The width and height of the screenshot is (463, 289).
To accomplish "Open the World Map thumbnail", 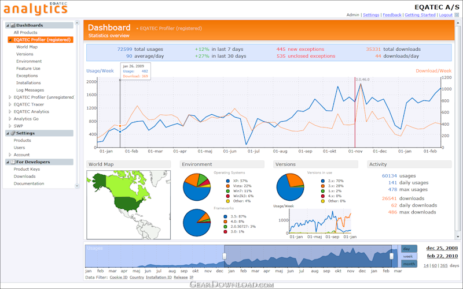I will pyautogui.click(x=128, y=205).
